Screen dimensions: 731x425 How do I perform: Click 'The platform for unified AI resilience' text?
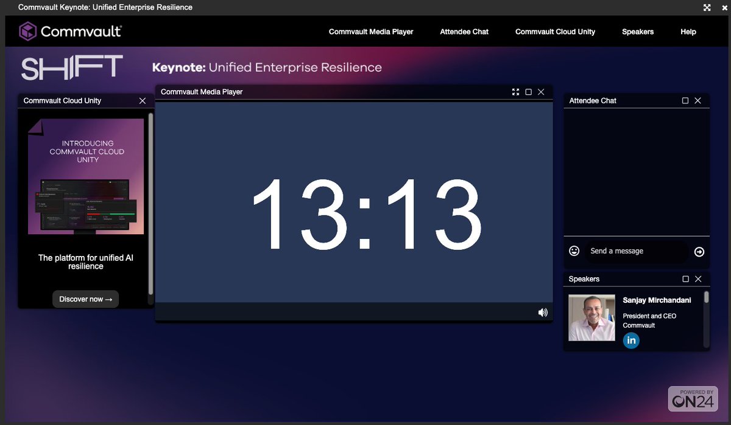pos(86,262)
